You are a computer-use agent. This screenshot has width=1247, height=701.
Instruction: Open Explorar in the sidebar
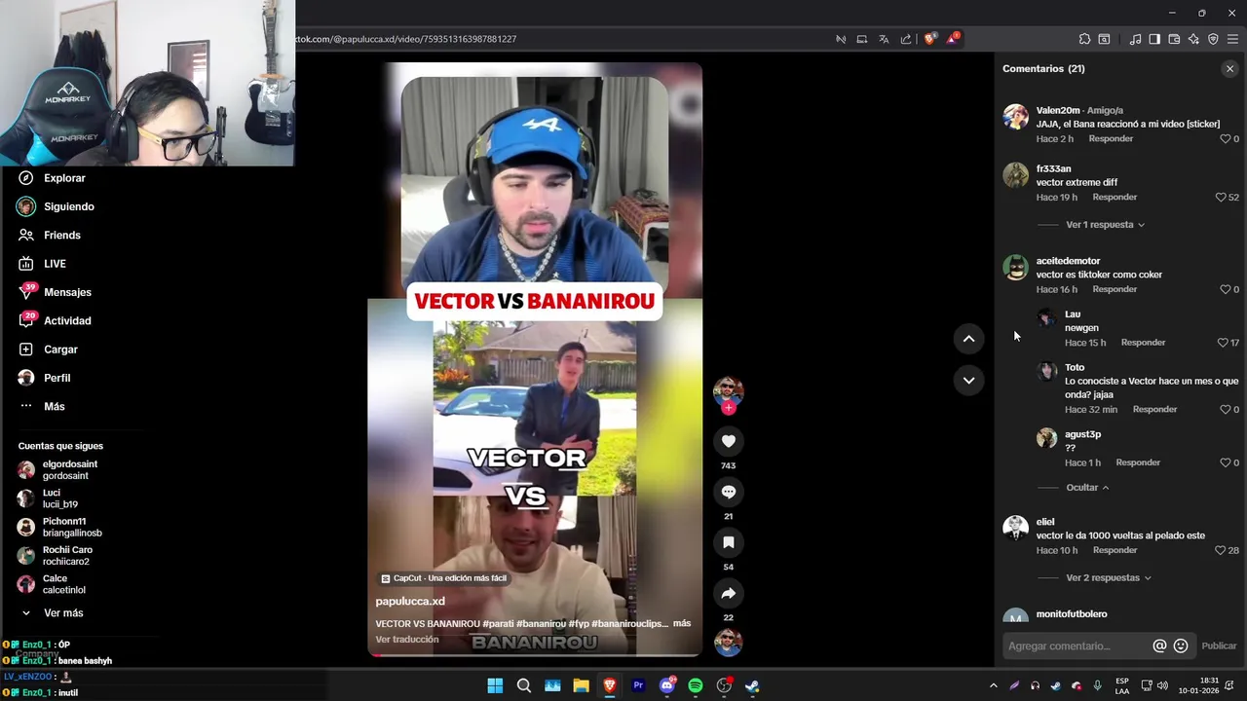[x=64, y=178]
